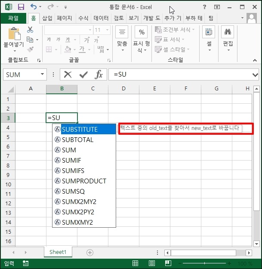Confirm formula entry with checkmark icon

[83, 74]
